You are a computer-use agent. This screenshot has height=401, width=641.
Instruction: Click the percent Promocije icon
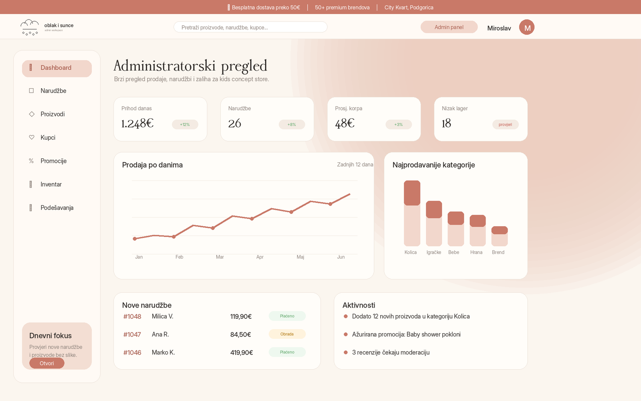31,161
